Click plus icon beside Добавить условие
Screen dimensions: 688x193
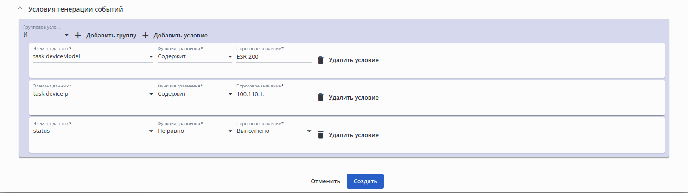[x=146, y=35]
